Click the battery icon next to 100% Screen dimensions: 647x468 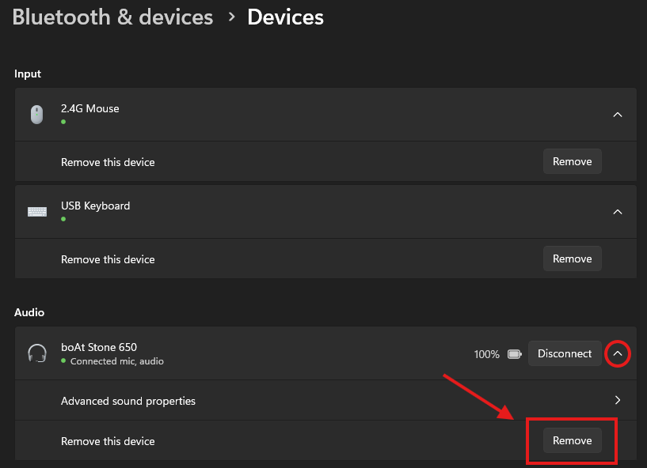[514, 354]
